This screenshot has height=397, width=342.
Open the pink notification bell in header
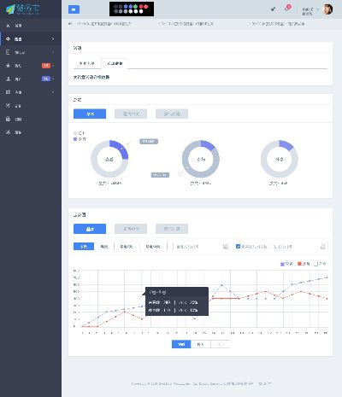click(288, 8)
